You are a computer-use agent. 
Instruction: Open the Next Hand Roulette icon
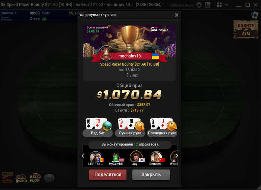tap(22, 178)
